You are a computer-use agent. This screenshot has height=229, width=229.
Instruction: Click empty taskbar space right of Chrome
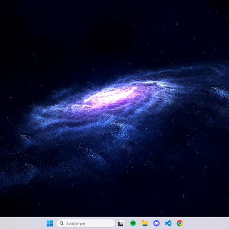[x=206, y=223]
